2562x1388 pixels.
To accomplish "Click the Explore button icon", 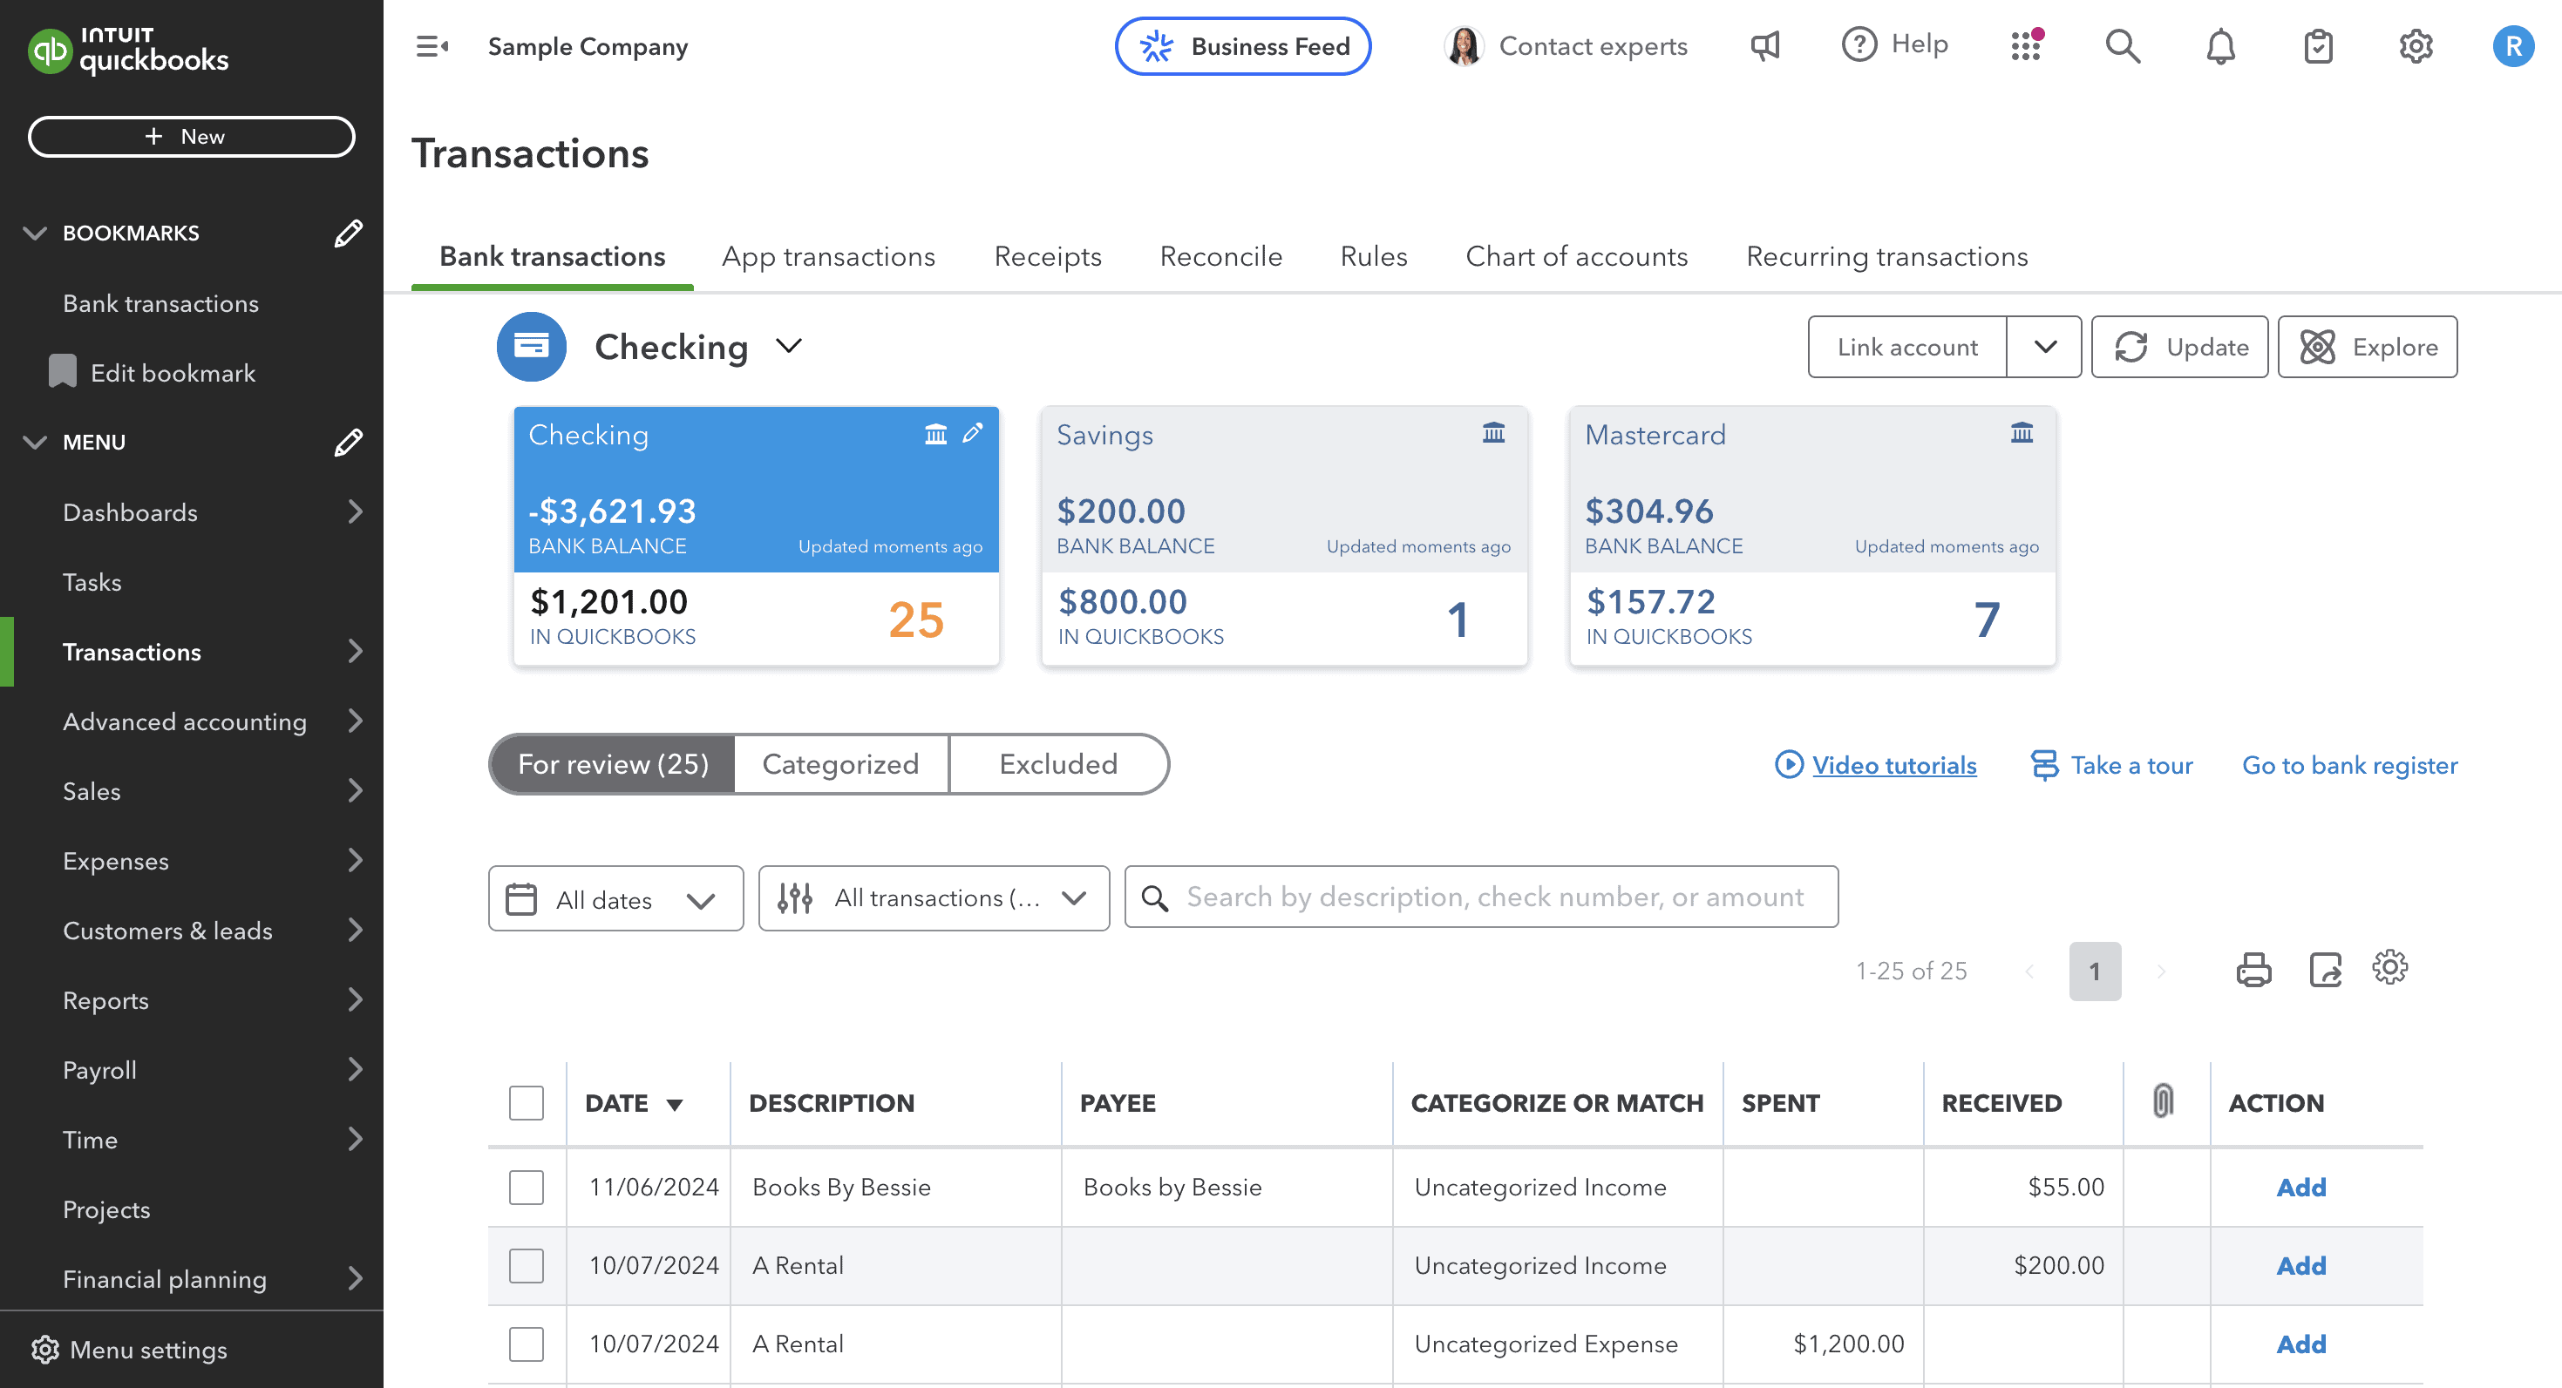I will point(2320,347).
